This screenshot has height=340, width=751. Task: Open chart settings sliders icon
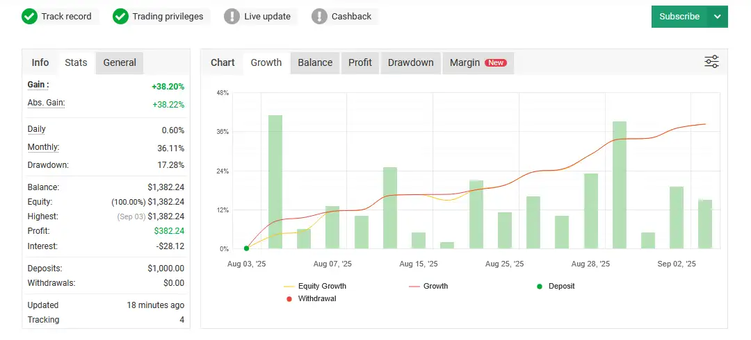pyautogui.click(x=711, y=62)
